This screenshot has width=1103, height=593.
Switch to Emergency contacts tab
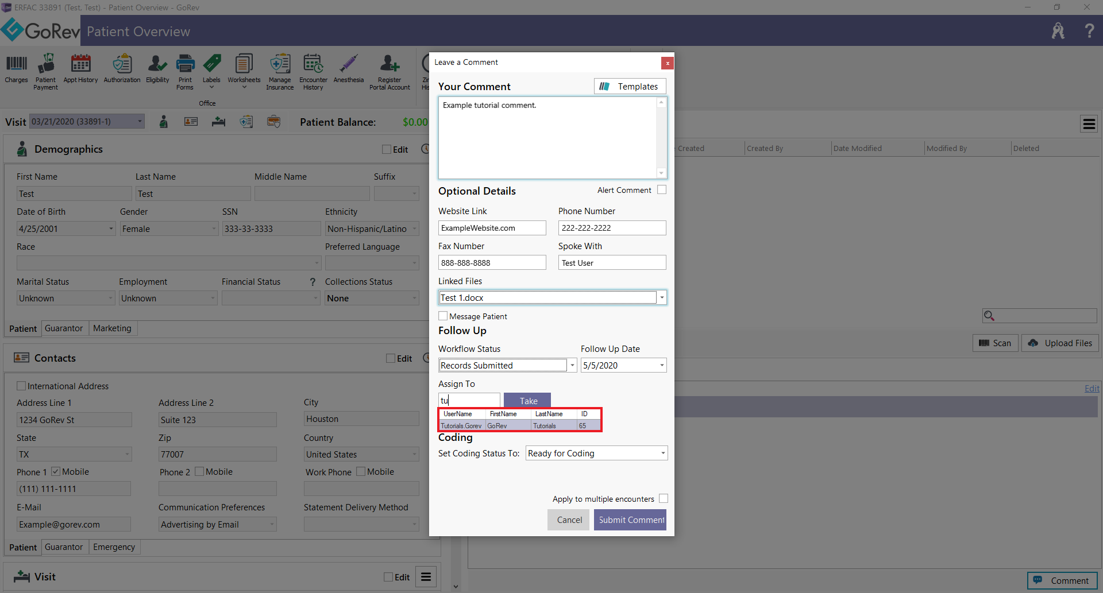(x=114, y=547)
